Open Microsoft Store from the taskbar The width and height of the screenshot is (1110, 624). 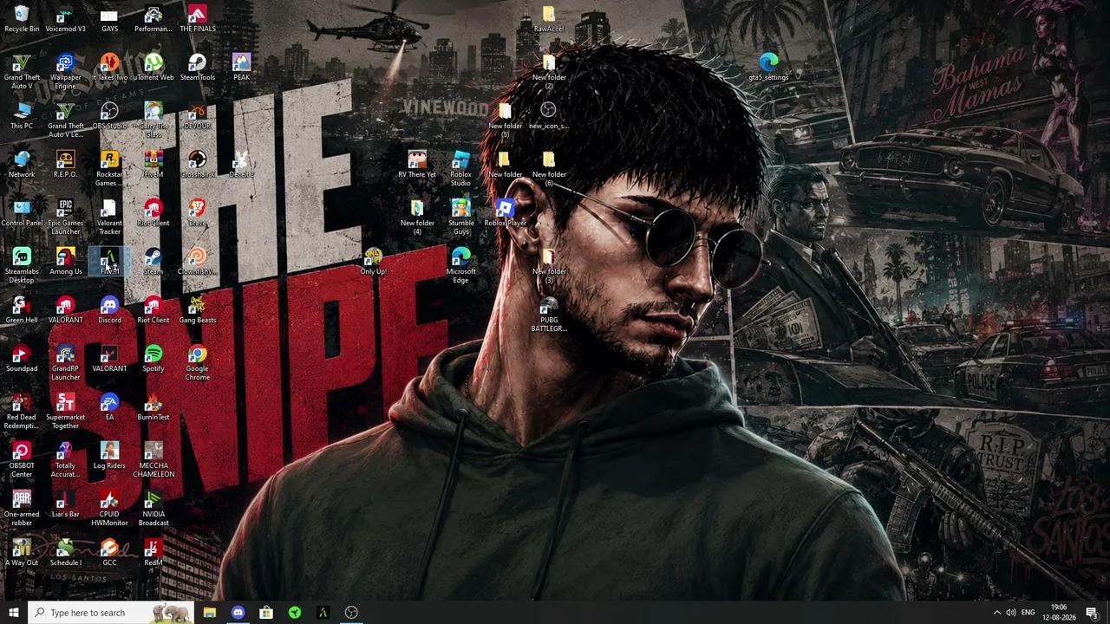tap(266, 613)
